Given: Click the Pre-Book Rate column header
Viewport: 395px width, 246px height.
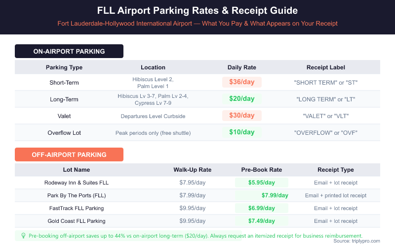Looking at the screenshot, I should (x=261, y=170).
